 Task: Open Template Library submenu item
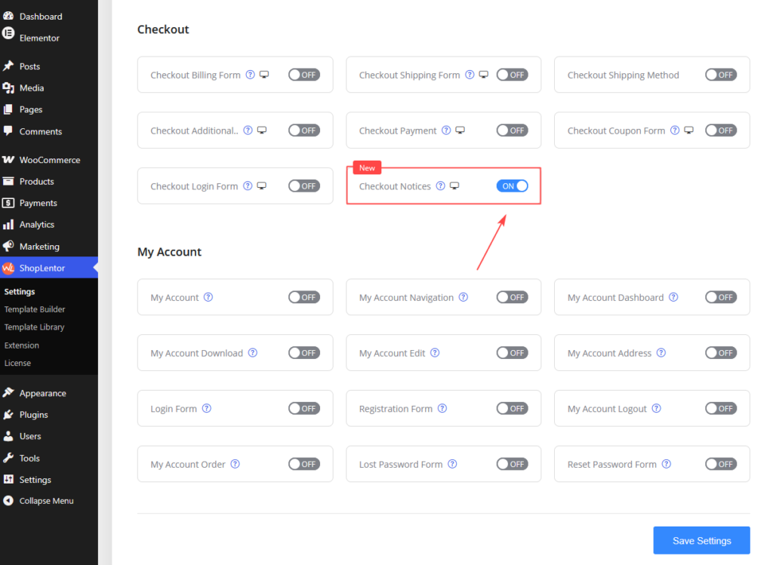click(34, 327)
